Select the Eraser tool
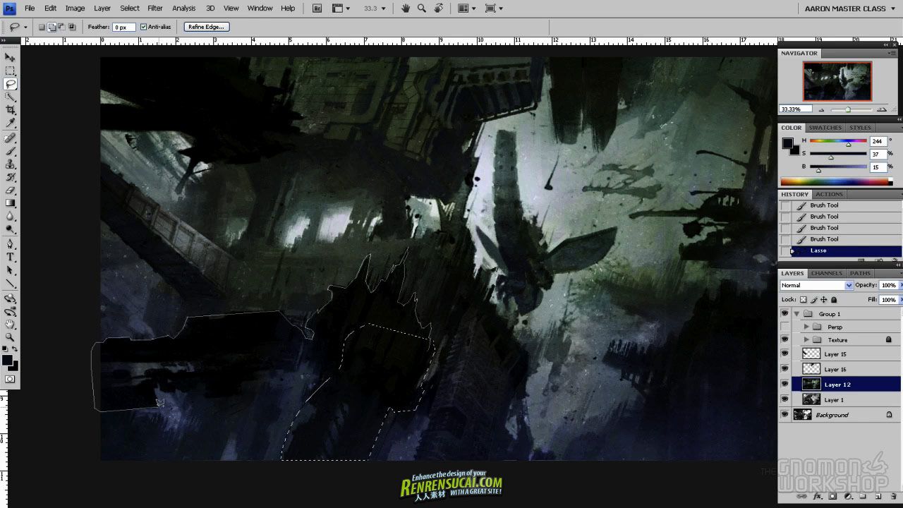Viewport: 903px width, 508px height. 10,190
